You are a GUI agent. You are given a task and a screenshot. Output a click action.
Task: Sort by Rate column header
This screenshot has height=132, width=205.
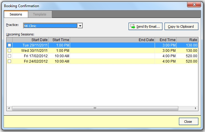pos(187,40)
